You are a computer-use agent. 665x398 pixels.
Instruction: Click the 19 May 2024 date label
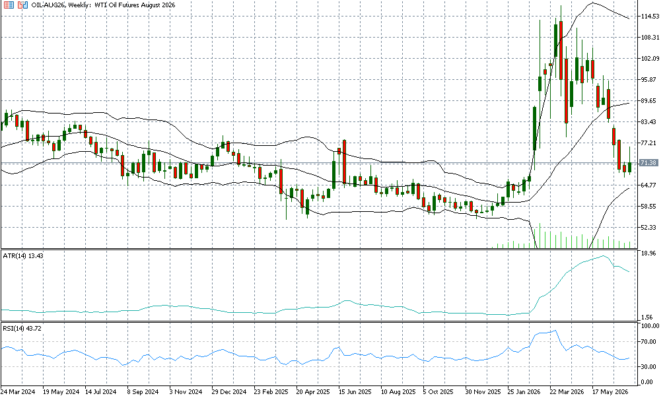tap(61, 391)
